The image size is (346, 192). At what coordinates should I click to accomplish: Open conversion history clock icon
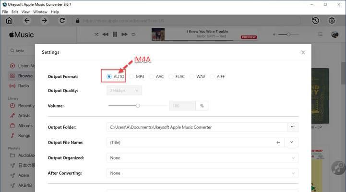point(316,21)
